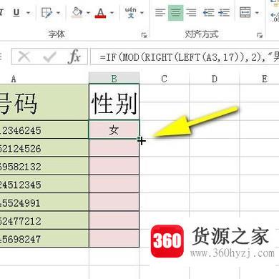
Task: Click the phonetic guide wén icon
Action: pyautogui.click(x=131, y=13)
